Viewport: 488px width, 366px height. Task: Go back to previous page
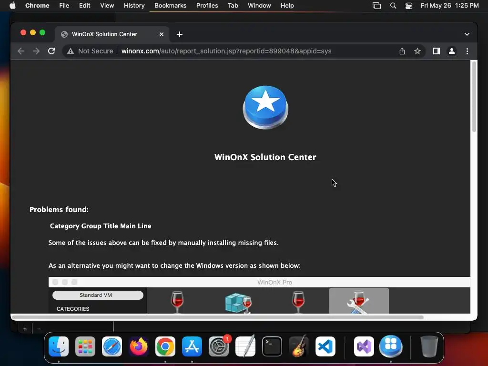coord(21,51)
